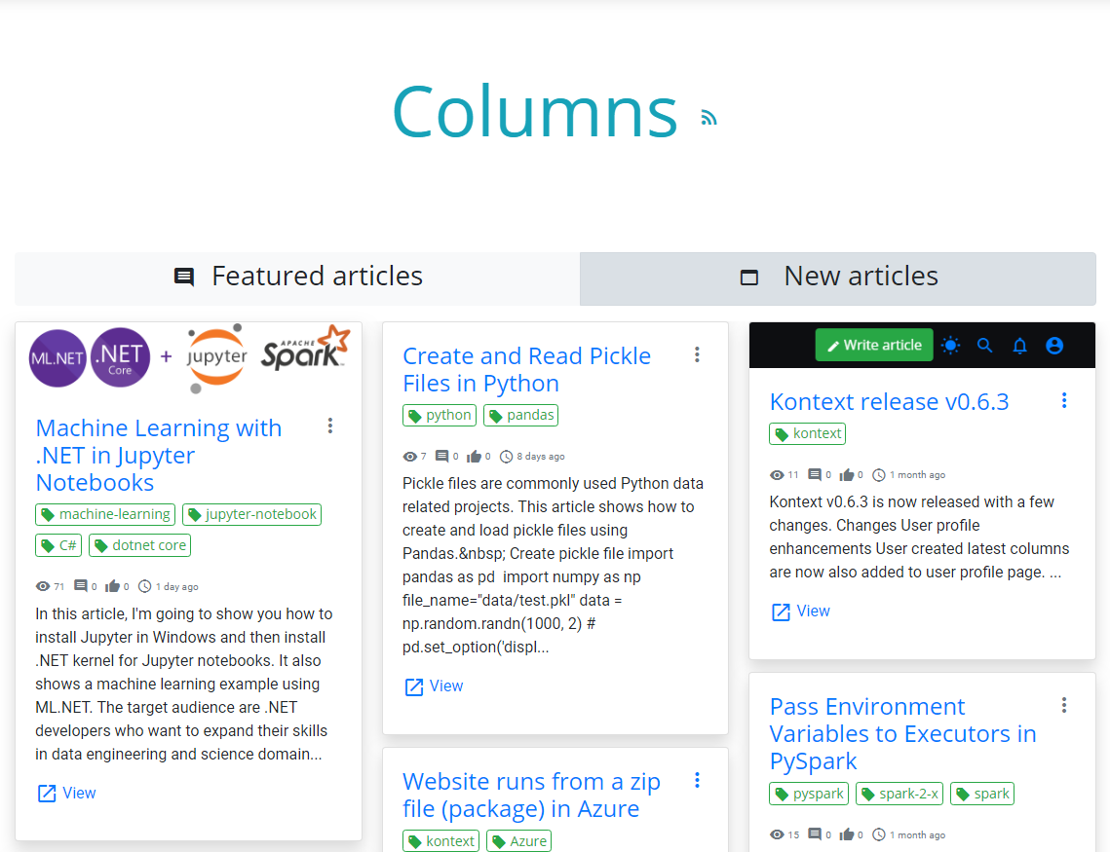The image size is (1110, 852).
Task: Select the spark tag
Action: point(982,794)
